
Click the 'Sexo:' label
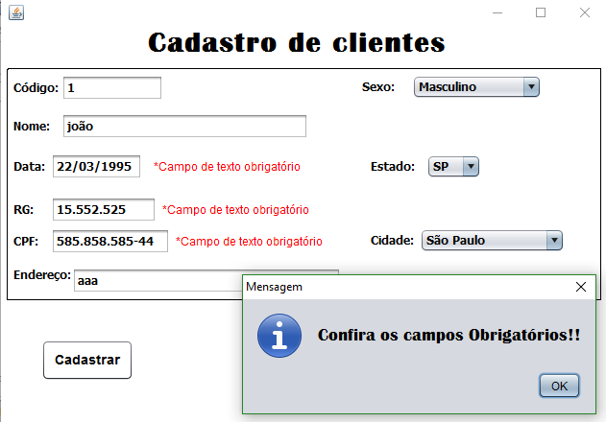pyautogui.click(x=378, y=87)
